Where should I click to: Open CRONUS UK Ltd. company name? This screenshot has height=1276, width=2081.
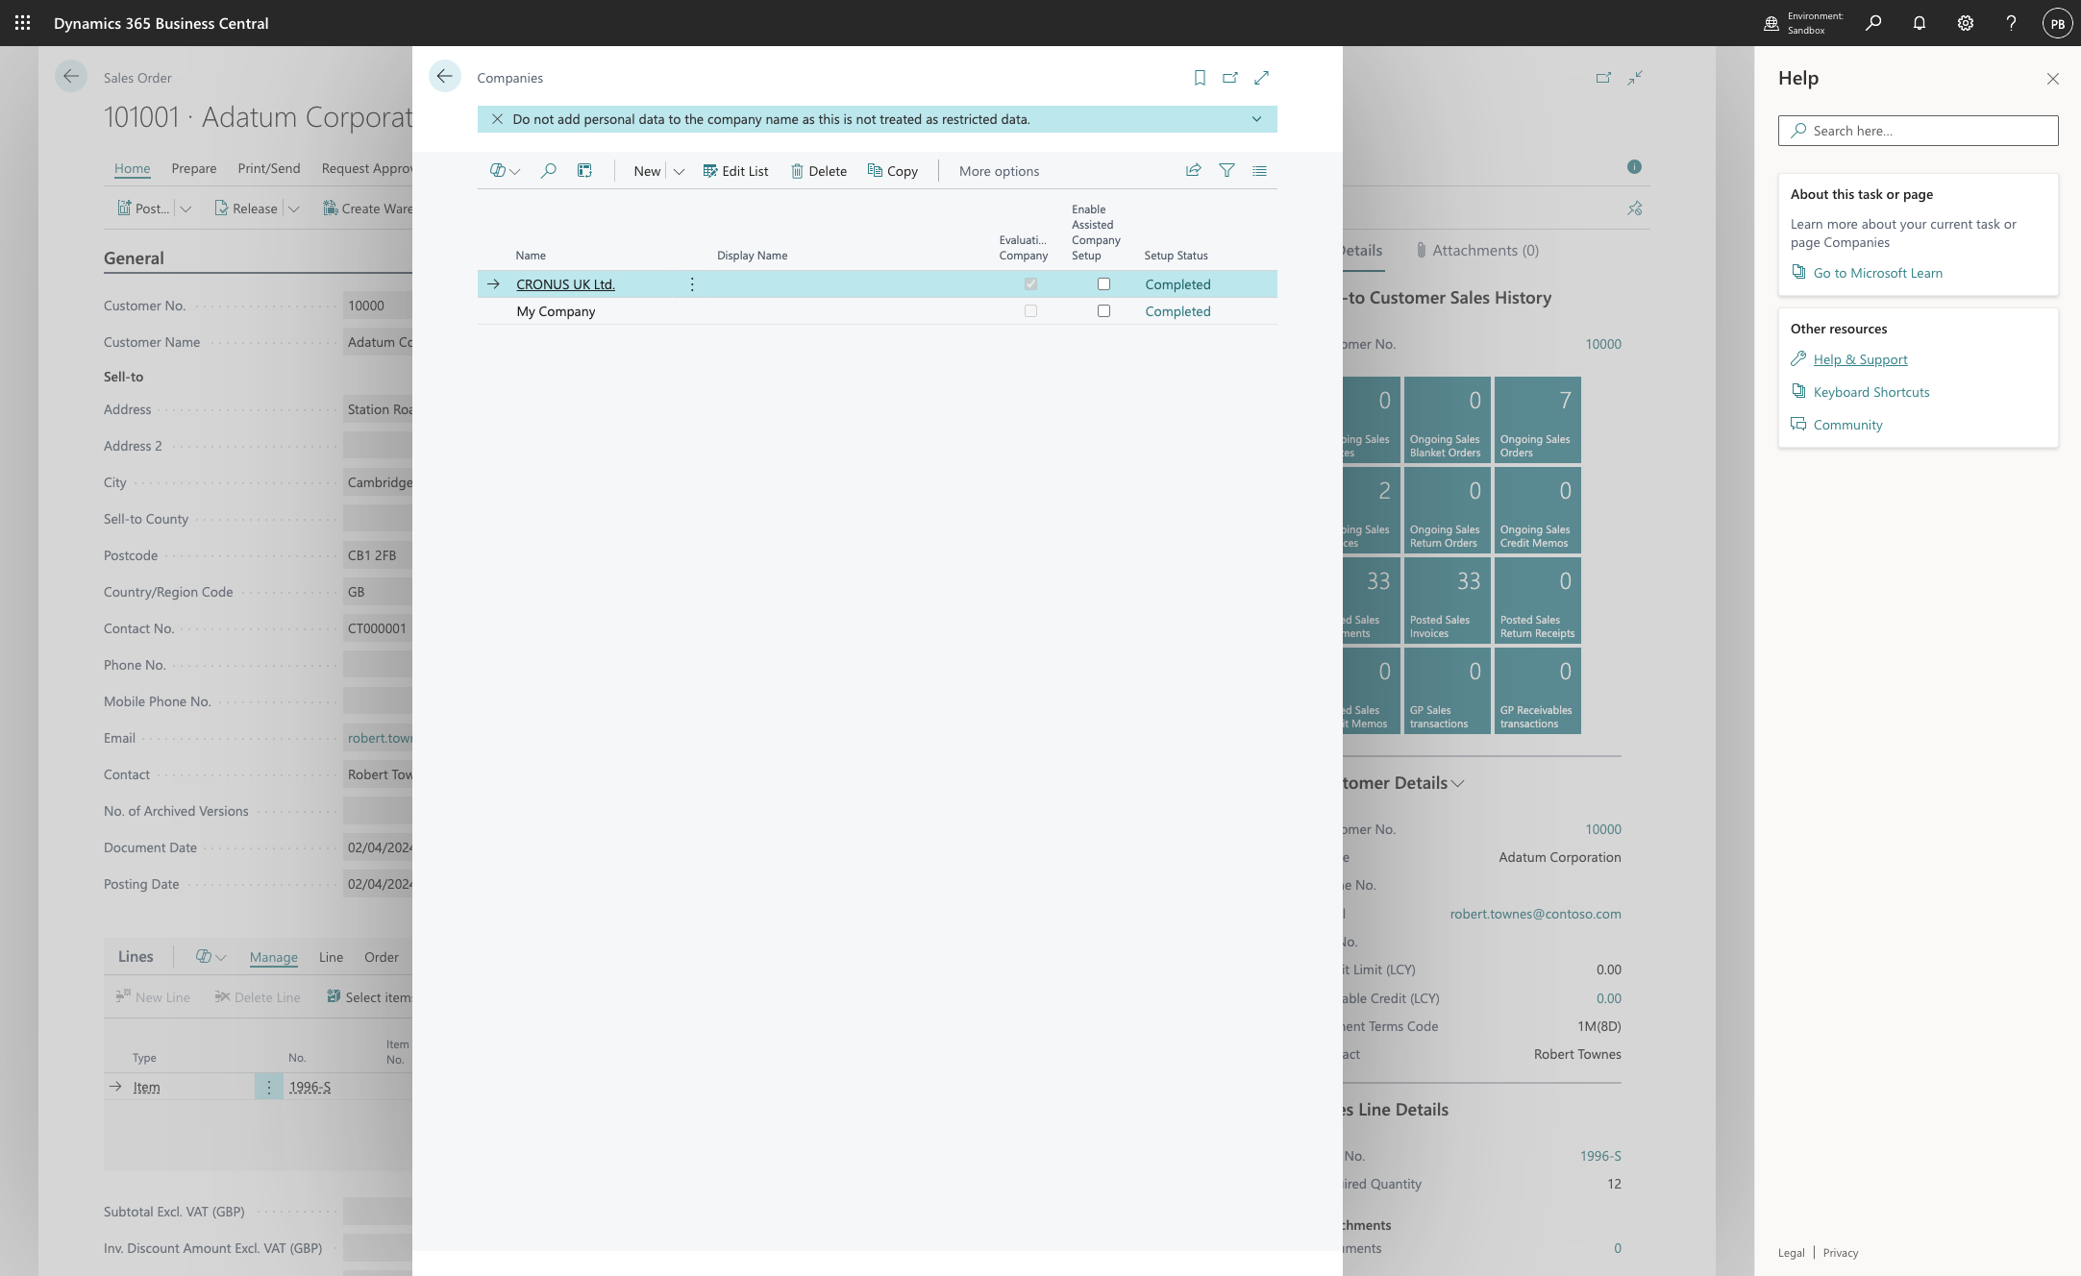click(x=565, y=284)
